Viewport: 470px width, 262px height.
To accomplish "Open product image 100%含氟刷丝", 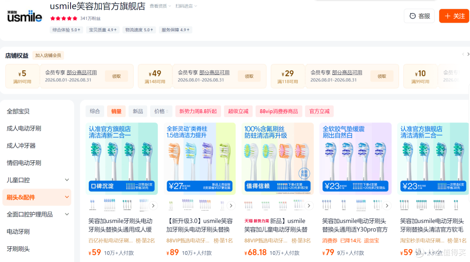I will (278, 159).
